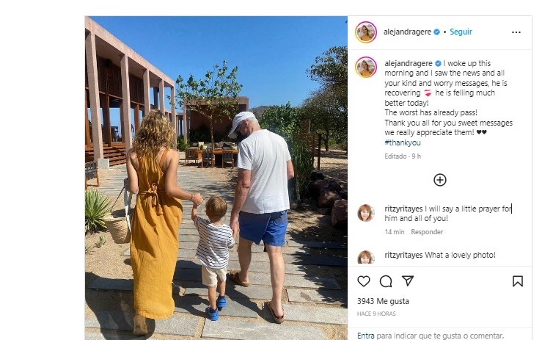Follow the account via Seguir
This screenshot has height=340, width=553.
(x=461, y=32)
